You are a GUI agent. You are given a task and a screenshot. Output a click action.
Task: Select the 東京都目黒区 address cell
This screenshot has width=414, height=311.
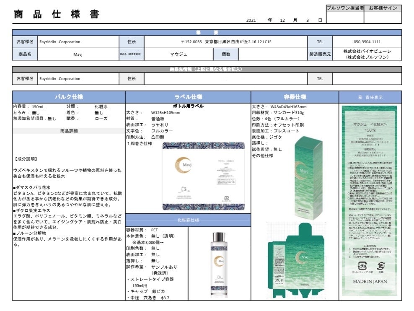pyautogui.click(x=226, y=42)
